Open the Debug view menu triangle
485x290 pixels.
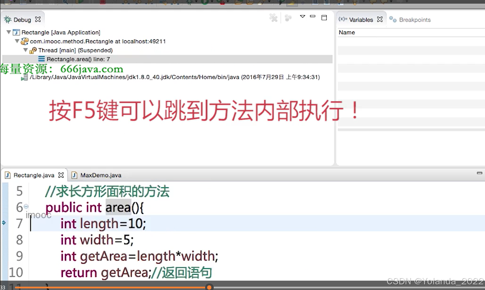pos(303,16)
